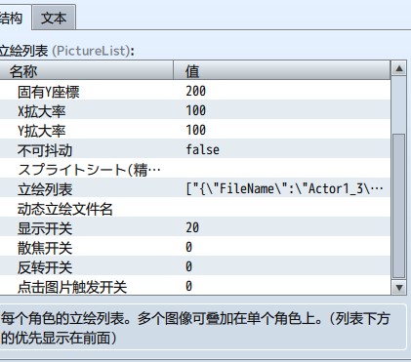Image resolution: width=411 pixels, height=362 pixels.
Task: Select the value 100 of Y拡大率
Action: tap(196, 130)
